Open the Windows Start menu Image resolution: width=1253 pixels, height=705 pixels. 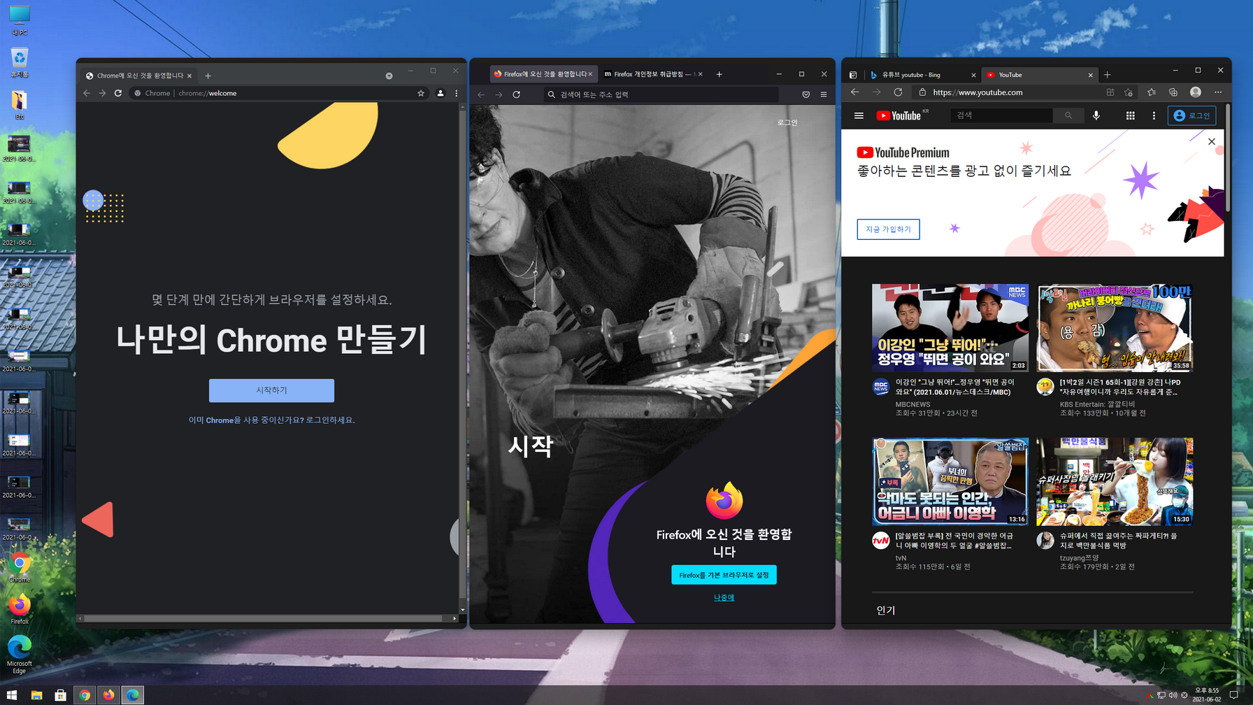[11, 695]
